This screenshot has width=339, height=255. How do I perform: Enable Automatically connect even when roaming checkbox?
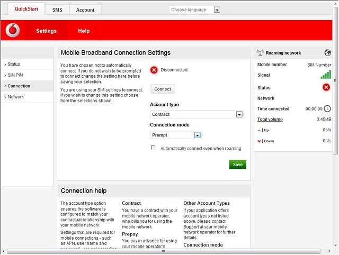click(153, 148)
